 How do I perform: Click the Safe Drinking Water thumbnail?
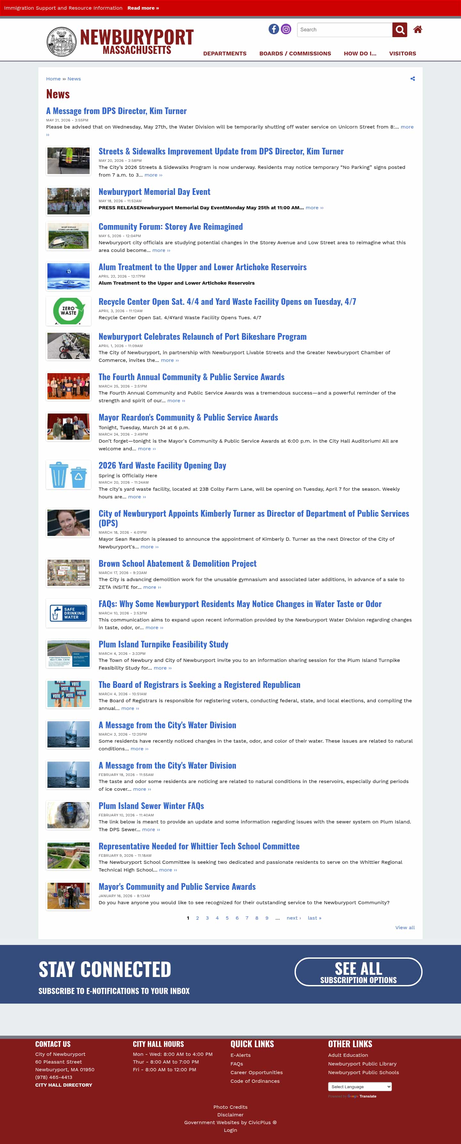tap(68, 613)
